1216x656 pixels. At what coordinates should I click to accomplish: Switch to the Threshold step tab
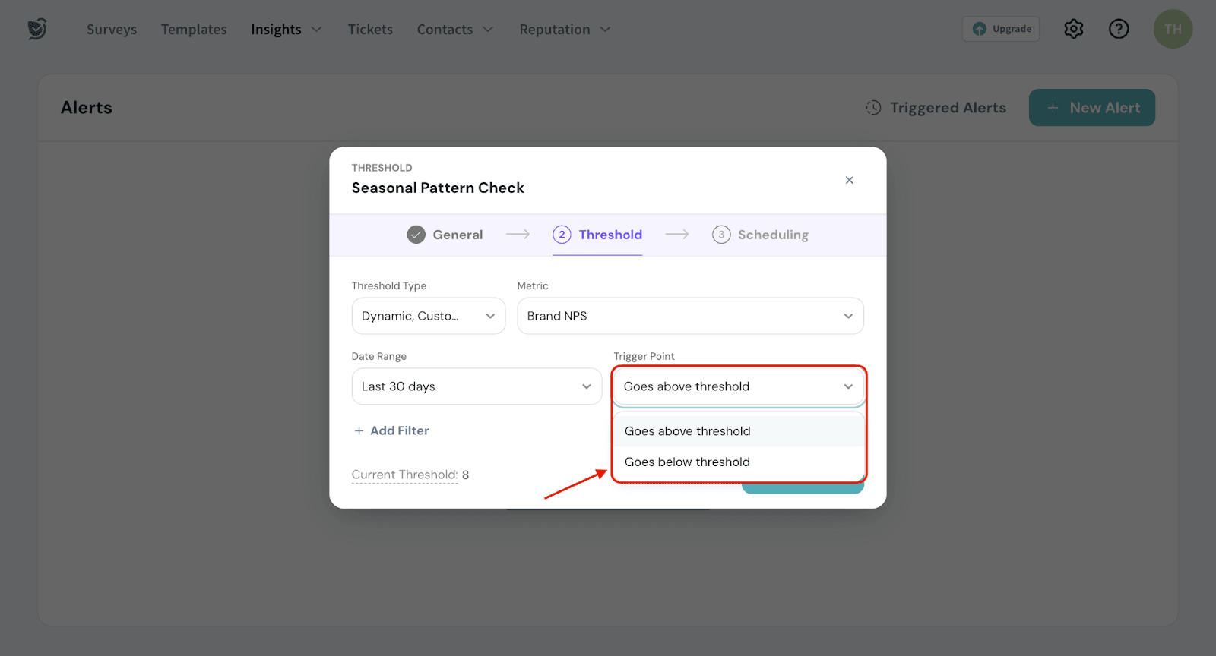coord(598,235)
